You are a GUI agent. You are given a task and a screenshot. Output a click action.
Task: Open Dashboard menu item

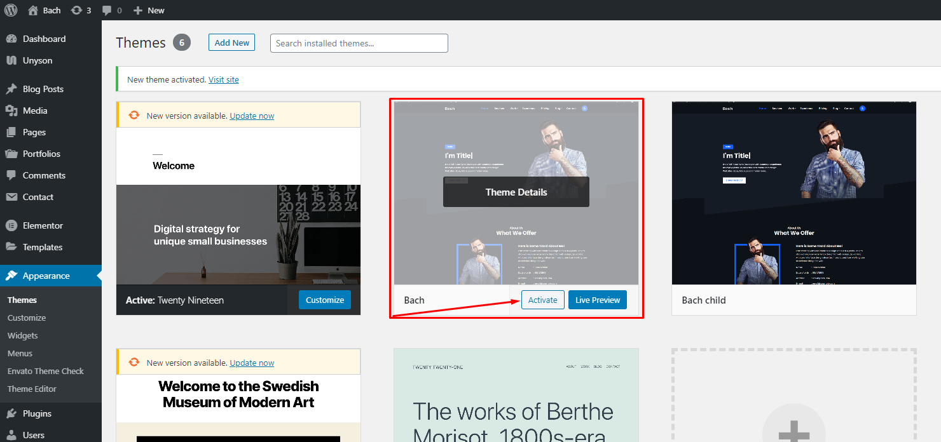[x=51, y=39]
